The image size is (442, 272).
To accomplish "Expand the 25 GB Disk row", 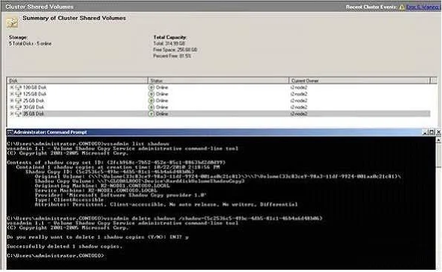I will [12, 100].
